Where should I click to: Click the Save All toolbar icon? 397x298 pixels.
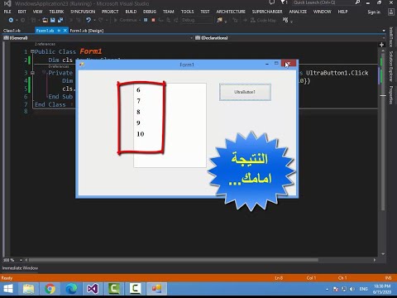pos(60,20)
